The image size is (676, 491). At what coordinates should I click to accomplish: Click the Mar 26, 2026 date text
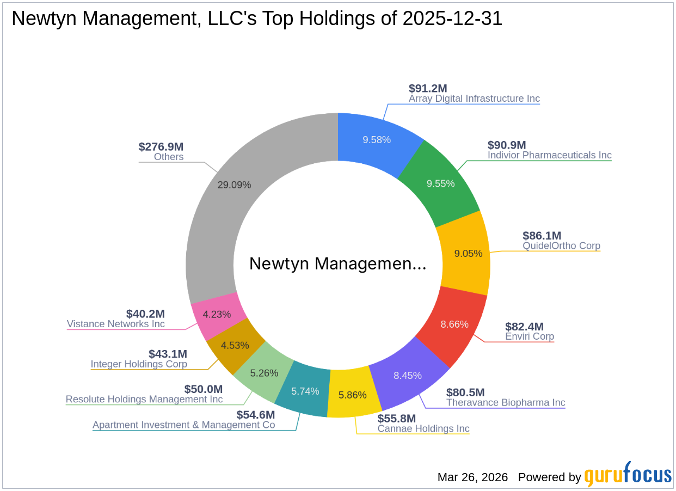point(472,477)
